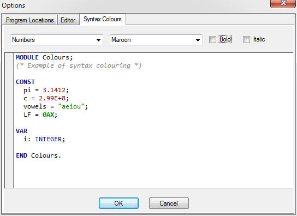This screenshot has height=216, width=297.
Task: Expand the Maroon colour dropdown
Action: tap(156, 40)
